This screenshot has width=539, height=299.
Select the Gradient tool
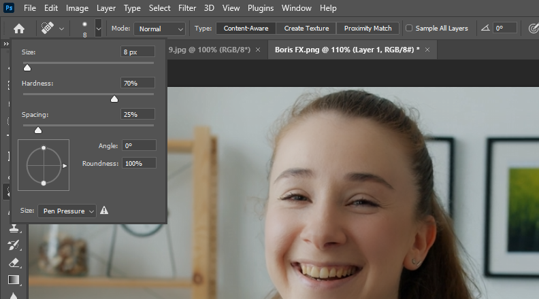(x=14, y=279)
